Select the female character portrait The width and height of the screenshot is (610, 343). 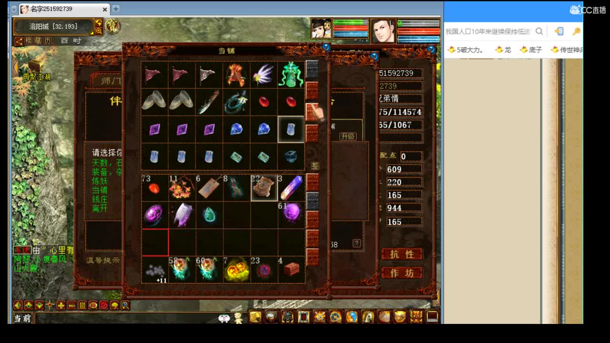321,29
